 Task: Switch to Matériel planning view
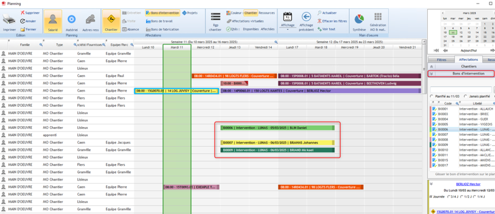point(72,21)
